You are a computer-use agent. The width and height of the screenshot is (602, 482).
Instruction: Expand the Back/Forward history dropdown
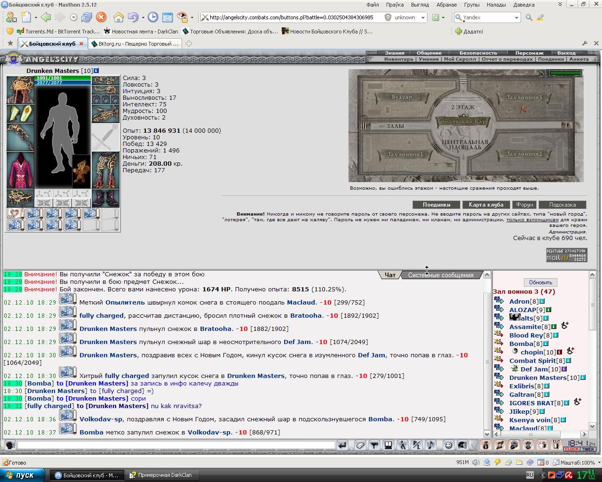(73, 17)
